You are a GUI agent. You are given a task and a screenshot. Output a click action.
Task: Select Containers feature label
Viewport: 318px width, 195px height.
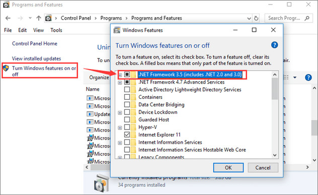click(x=150, y=97)
